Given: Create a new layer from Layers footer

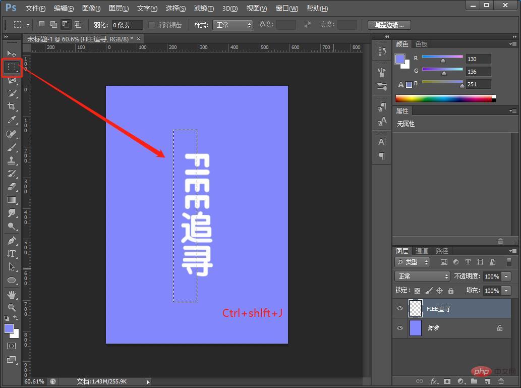Looking at the screenshot, I should click(487, 381).
